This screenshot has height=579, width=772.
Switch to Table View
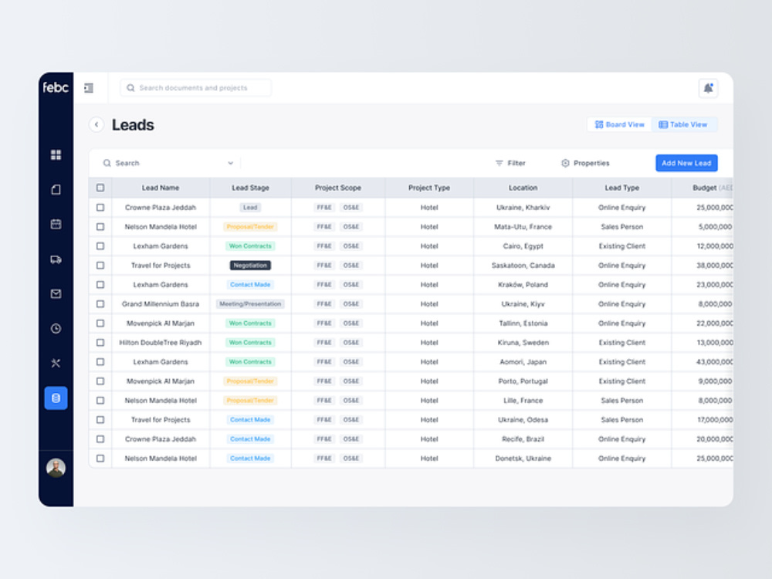coord(683,124)
